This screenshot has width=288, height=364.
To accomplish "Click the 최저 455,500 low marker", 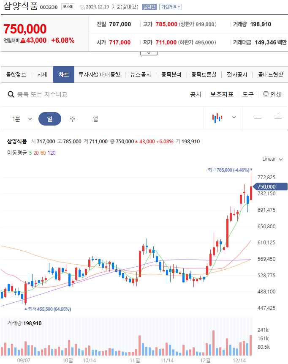I will tap(48, 309).
